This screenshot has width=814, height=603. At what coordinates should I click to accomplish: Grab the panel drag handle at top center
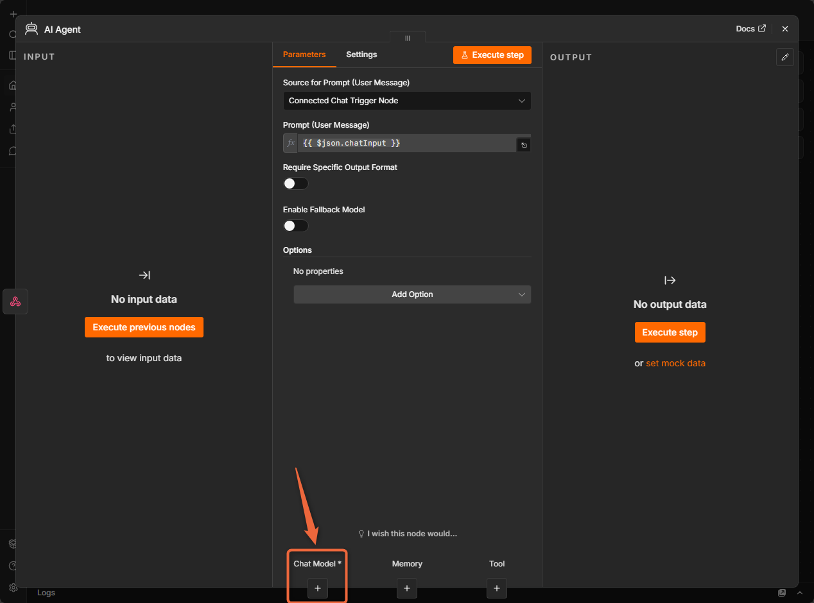pos(407,38)
